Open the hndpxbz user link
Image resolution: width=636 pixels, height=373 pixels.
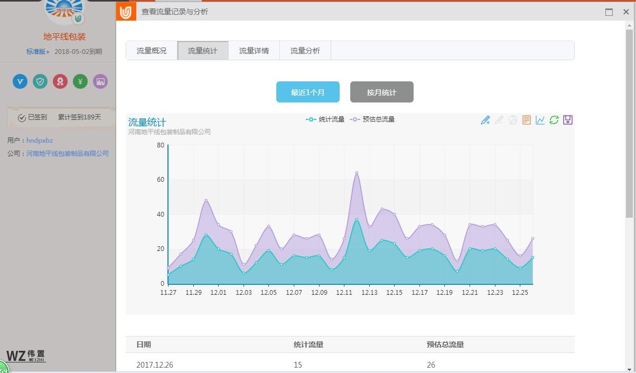click(x=40, y=141)
